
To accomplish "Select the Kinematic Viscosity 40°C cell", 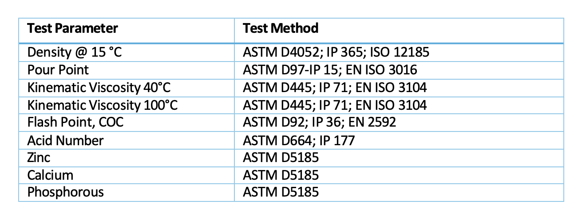I will point(99,88).
